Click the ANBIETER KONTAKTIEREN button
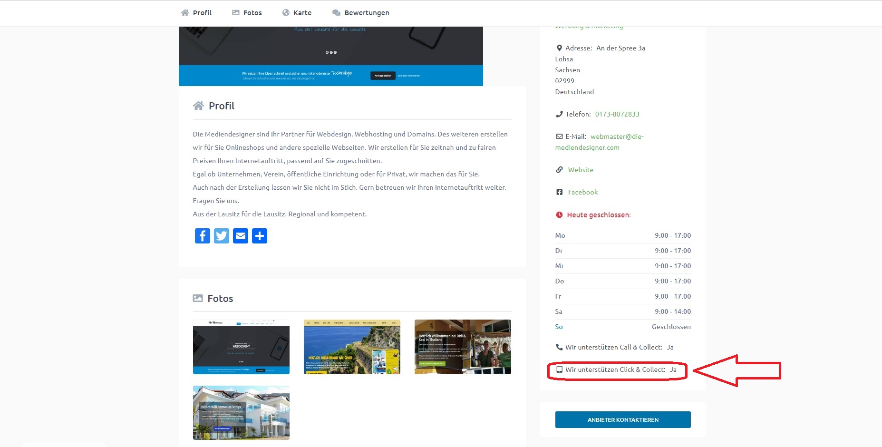The width and height of the screenshot is (882, 447). [x=622, y=420]
